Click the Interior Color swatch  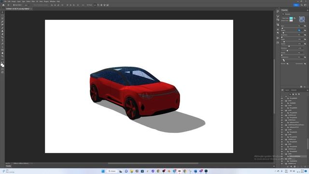[291, 20]
